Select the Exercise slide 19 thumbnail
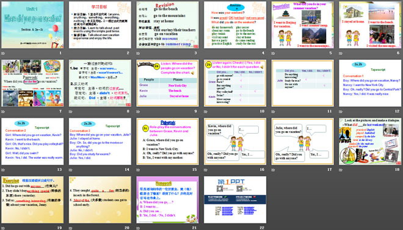This screenshot has width=403, height=230. pyautogui.click(x=32, y=199)
